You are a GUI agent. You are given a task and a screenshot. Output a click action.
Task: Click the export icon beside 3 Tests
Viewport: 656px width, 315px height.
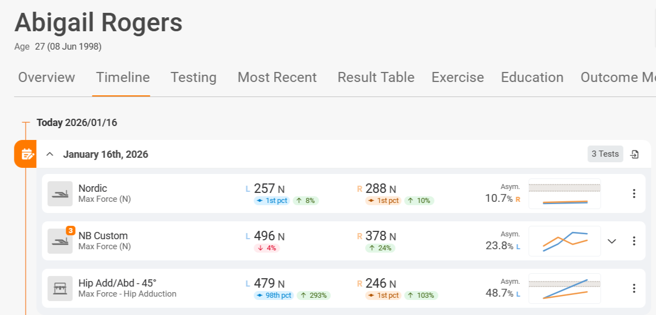tap(634, 154)
